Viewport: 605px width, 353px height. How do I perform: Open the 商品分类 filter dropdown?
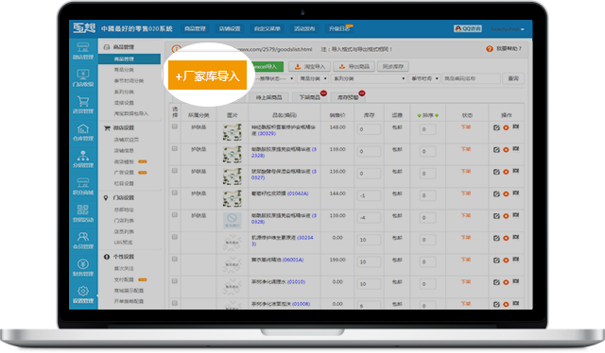tap(313, 78)
